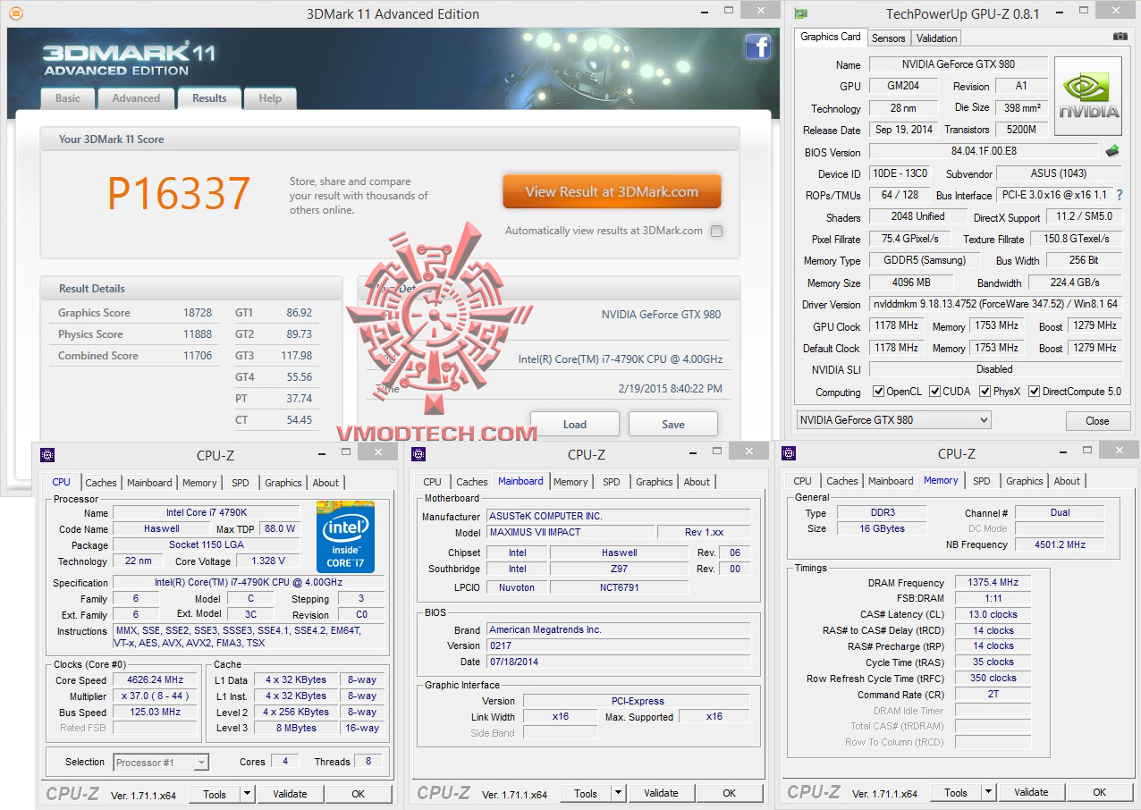Toggle the CUDA checkbox
This screenshot has width=1141, height=810.
coord(934,391)
